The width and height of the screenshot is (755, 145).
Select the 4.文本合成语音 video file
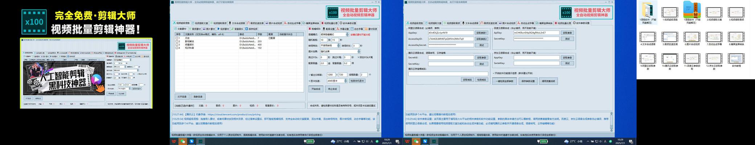(x=648, y=37)
